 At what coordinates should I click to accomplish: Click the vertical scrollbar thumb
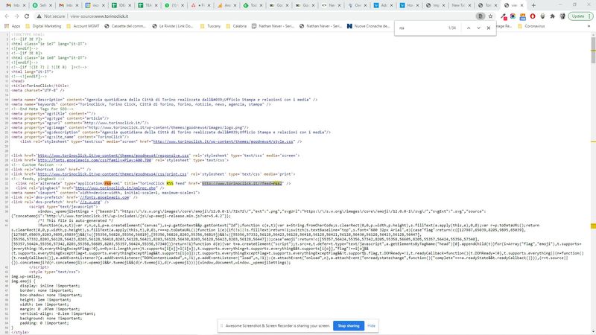click(593, 51)
